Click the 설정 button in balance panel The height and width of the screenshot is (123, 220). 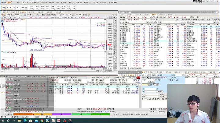click(x=134, y=77)
